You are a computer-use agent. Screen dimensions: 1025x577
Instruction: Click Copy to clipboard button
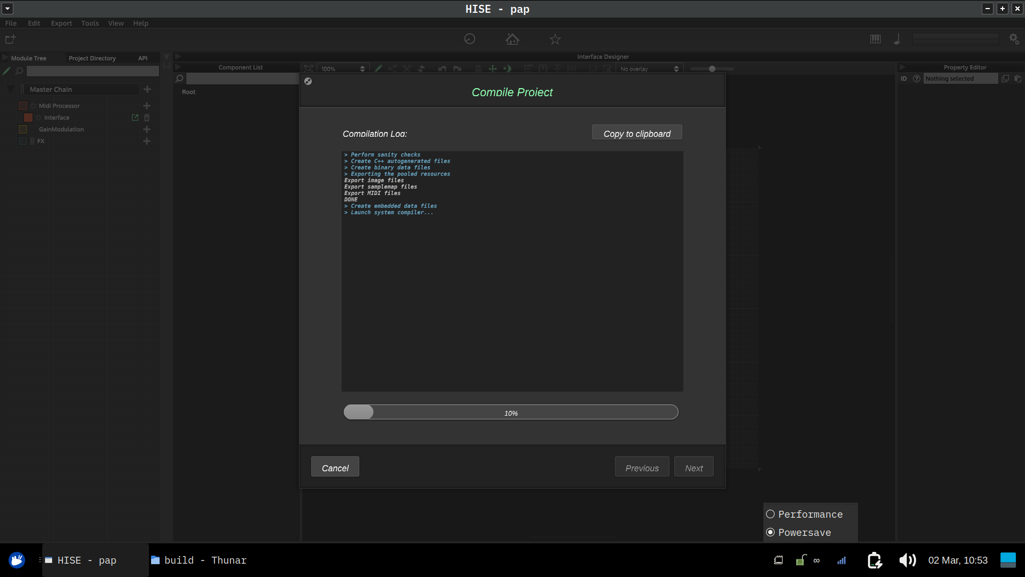pos(637,132)
